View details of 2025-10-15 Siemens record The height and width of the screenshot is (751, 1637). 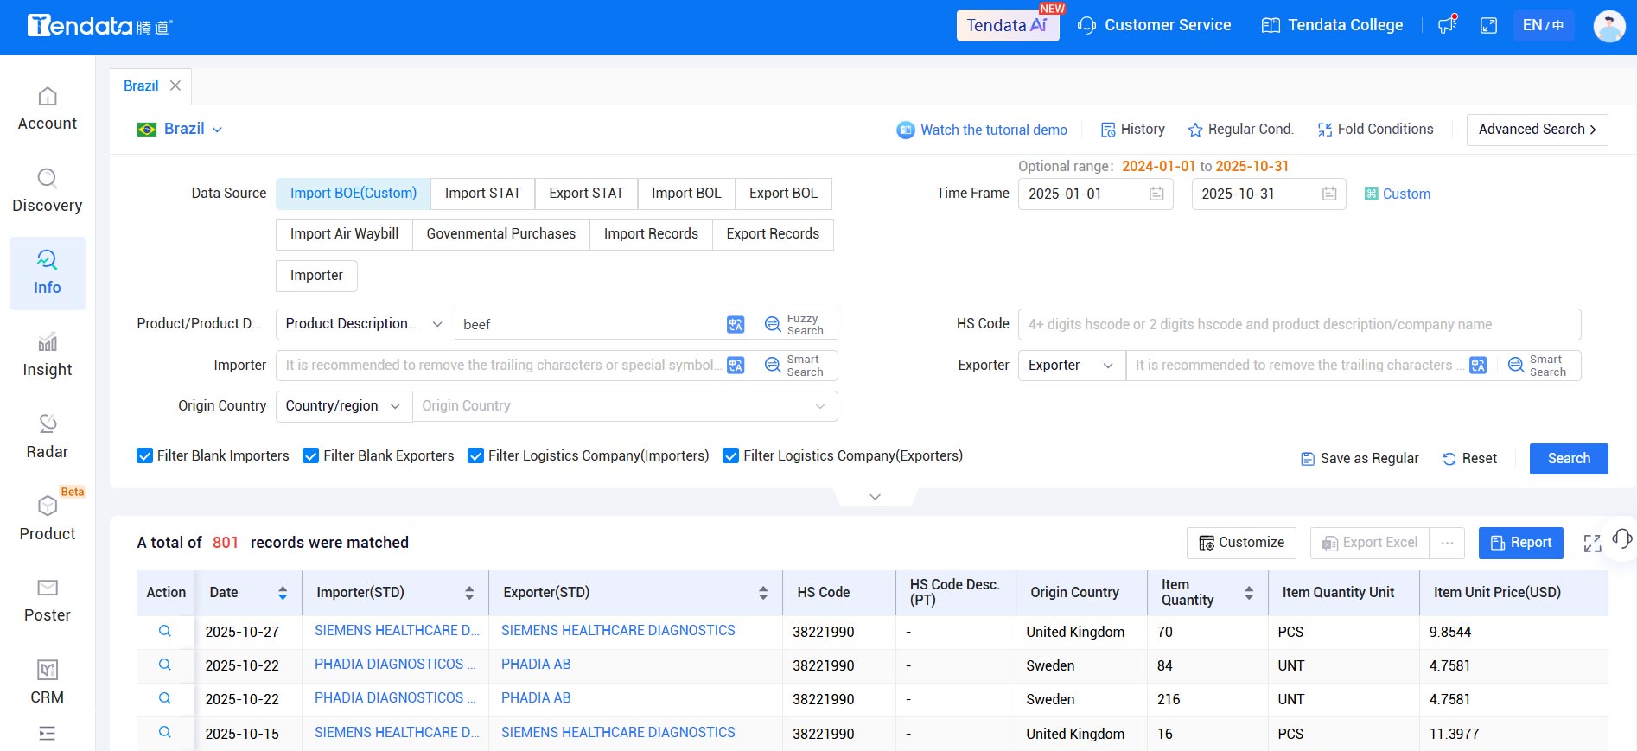click(165, 732)
